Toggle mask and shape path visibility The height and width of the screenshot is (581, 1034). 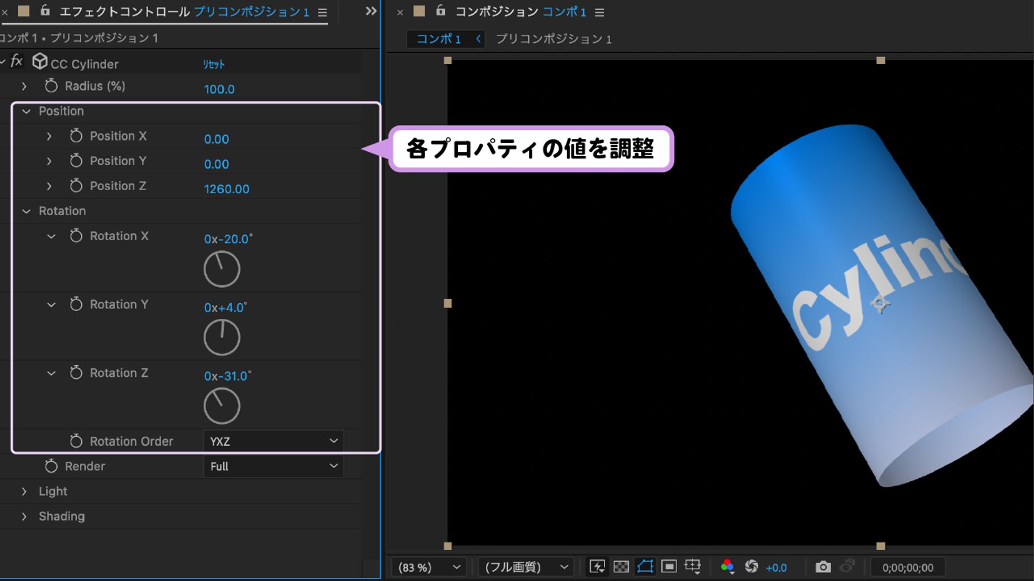(x=645, y=566)
